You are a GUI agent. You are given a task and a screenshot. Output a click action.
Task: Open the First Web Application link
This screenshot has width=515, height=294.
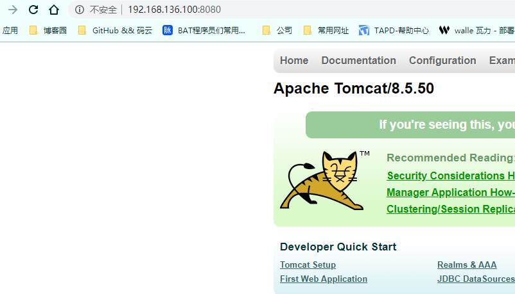pos(324,279)
